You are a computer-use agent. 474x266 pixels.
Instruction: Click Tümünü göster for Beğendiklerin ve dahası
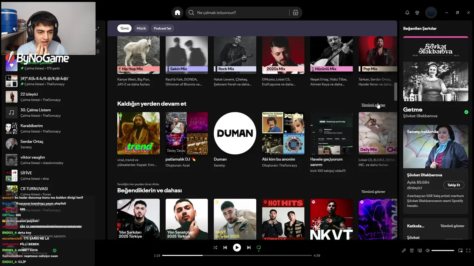click(x=373, y=192)
